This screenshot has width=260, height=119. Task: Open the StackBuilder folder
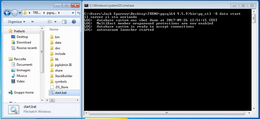click(x=64, y=76)
